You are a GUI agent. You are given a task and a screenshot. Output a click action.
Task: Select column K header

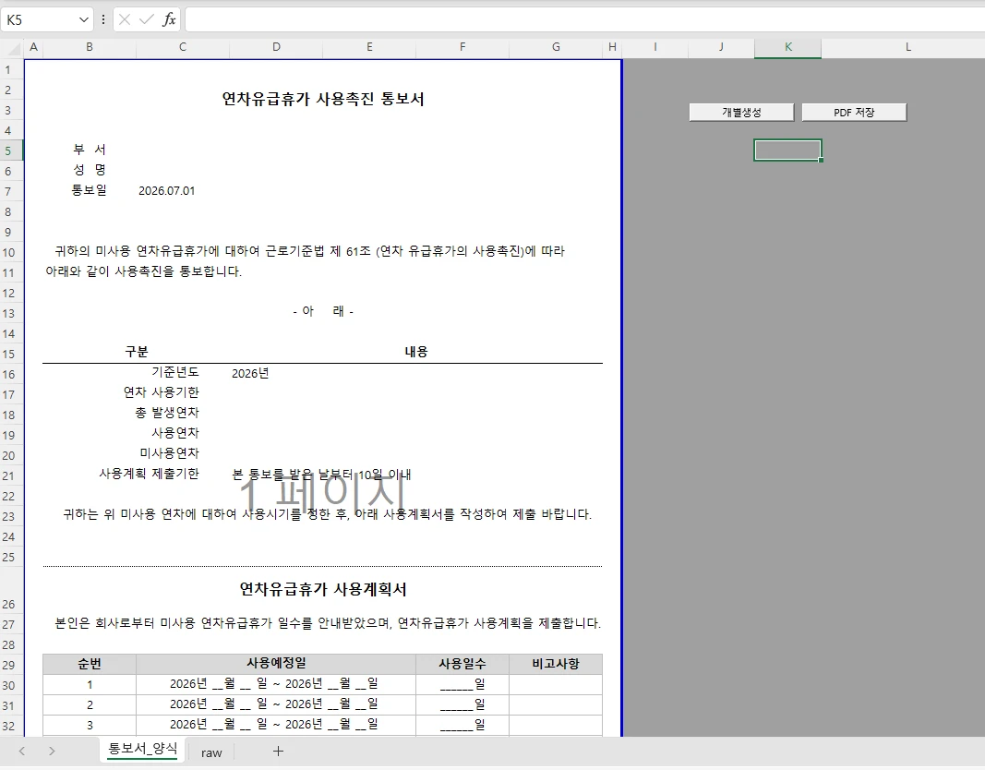coord(787,47)
